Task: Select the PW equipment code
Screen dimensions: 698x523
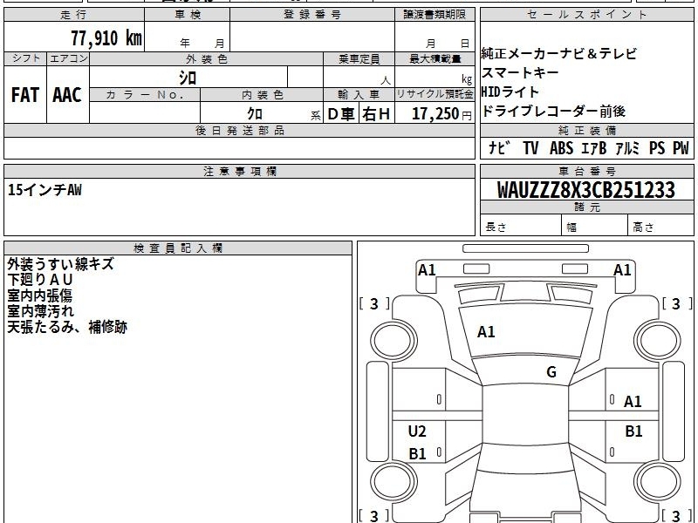Action: click(x=681, y=147)
